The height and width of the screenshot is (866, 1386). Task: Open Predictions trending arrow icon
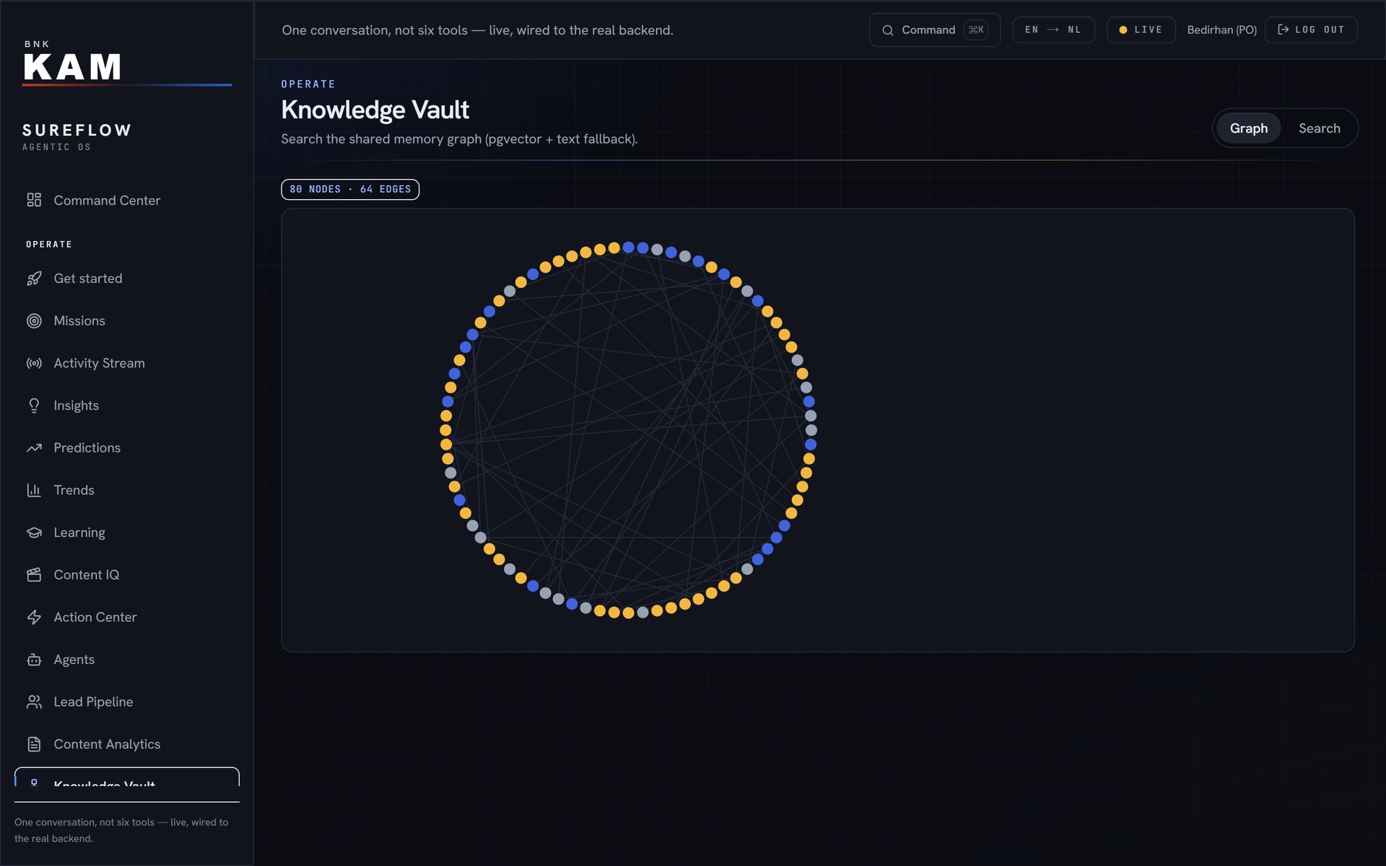[x=34, y=448]
